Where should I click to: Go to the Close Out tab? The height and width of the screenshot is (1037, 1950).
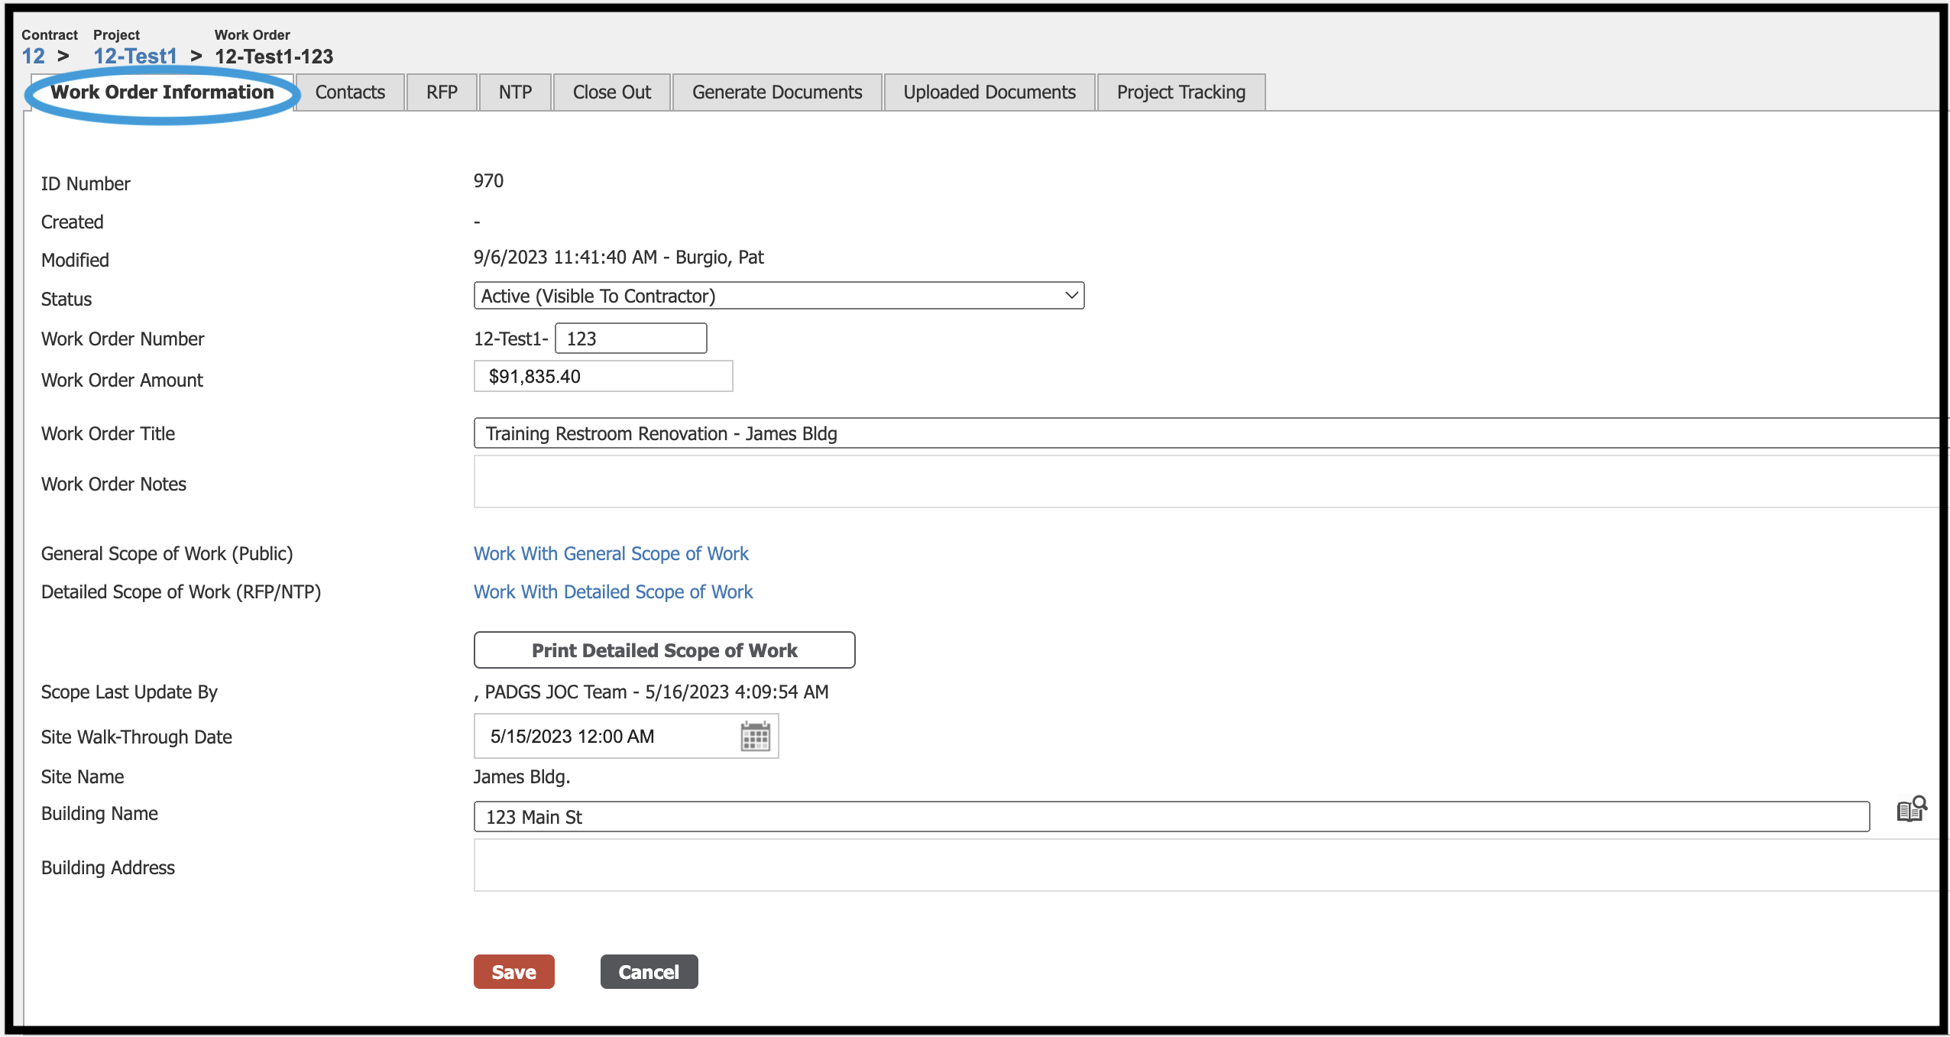611,92
